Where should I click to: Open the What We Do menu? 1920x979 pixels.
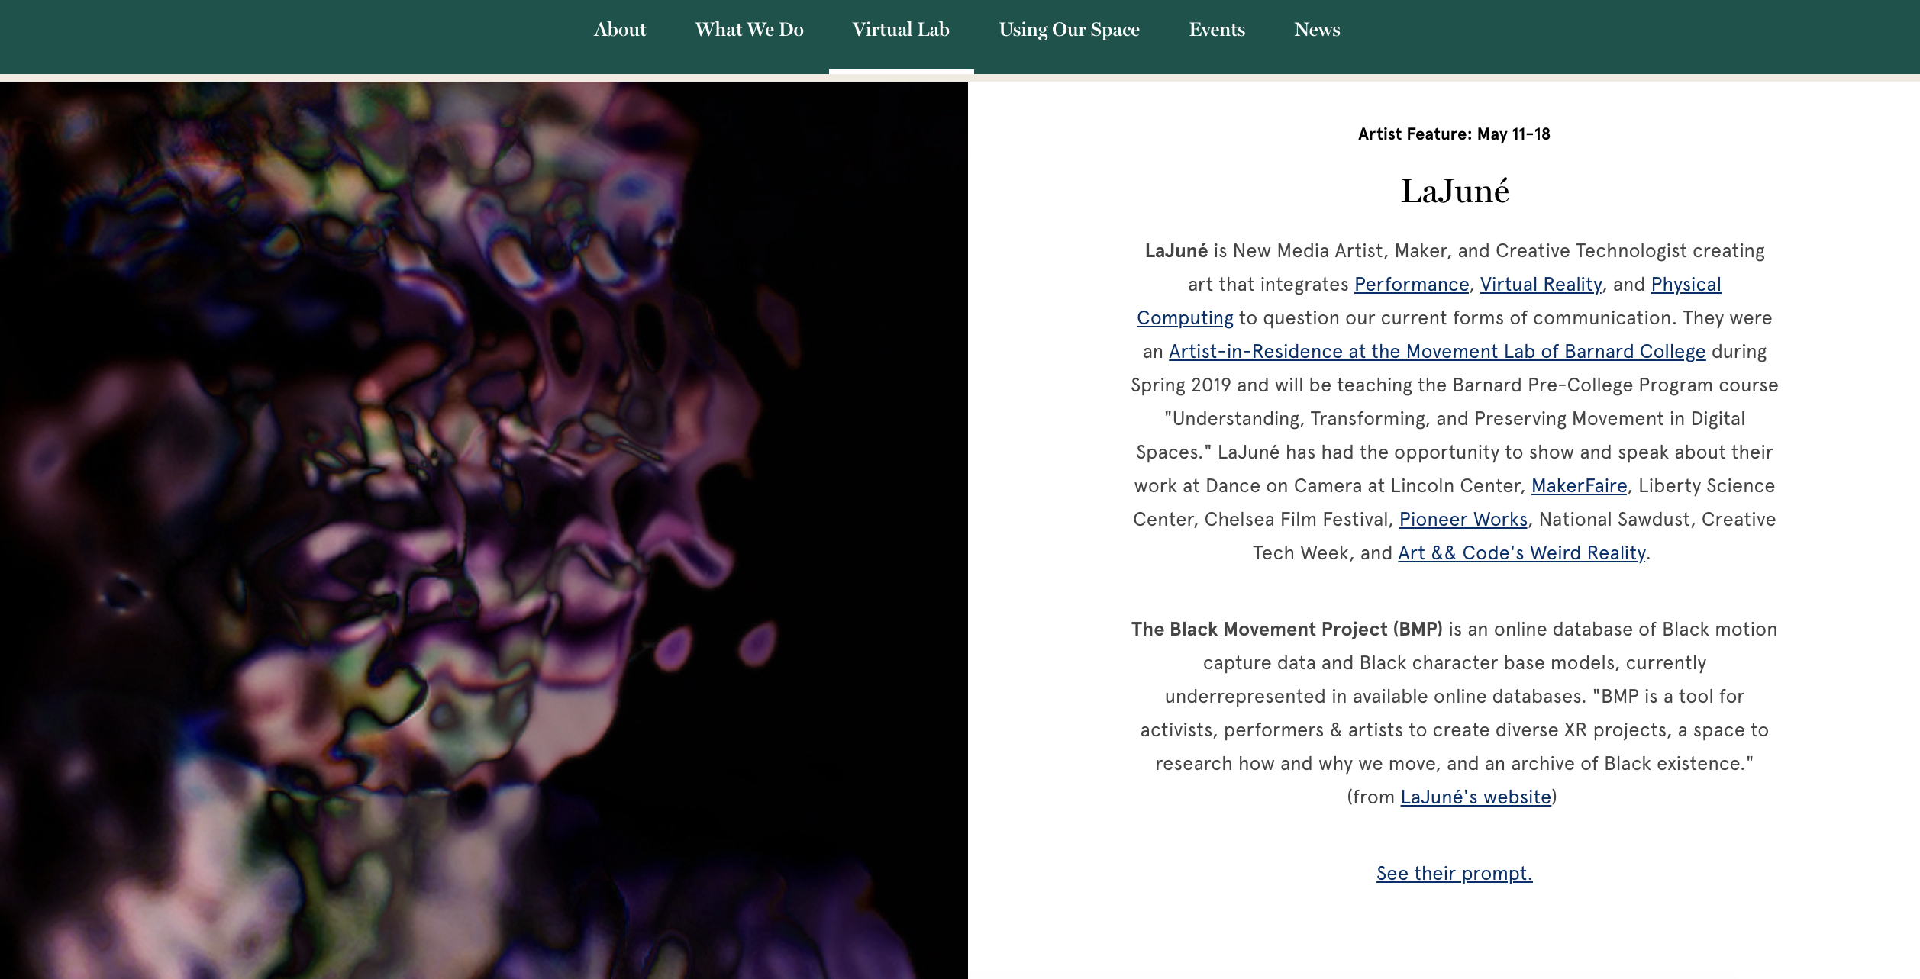tap(749, 30)
